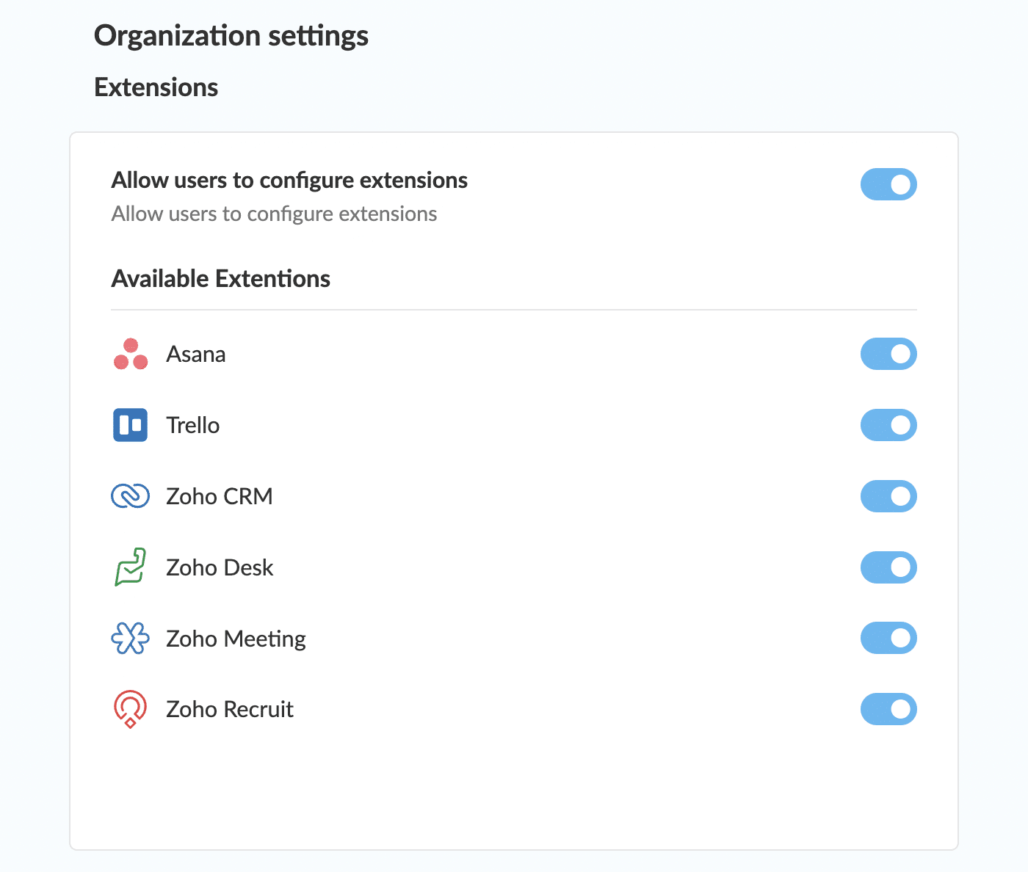Click the Asana extension icon

click(x=130, y=355)
